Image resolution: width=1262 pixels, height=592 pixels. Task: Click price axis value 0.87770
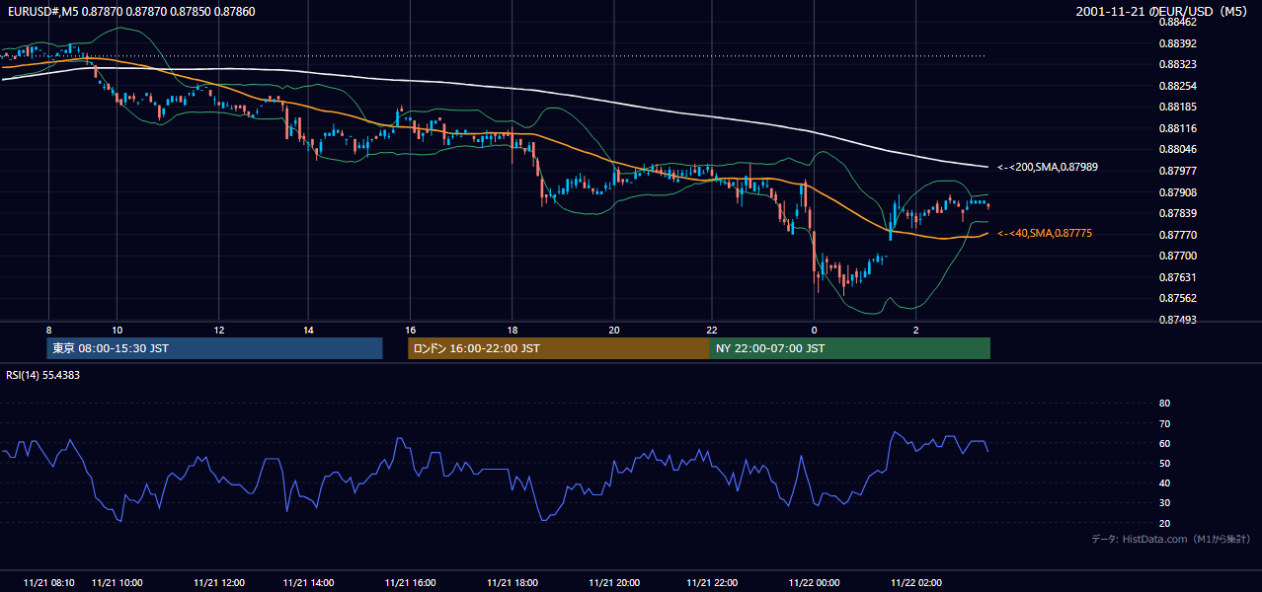tap(1177, 235)
